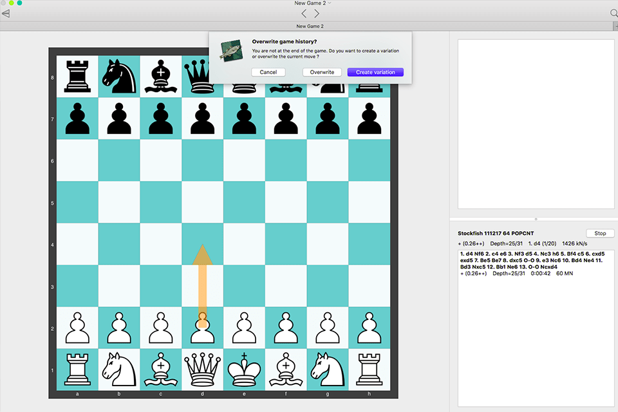Select white pawn on d2
Screen dimensions: 618x412
point(203,328)
